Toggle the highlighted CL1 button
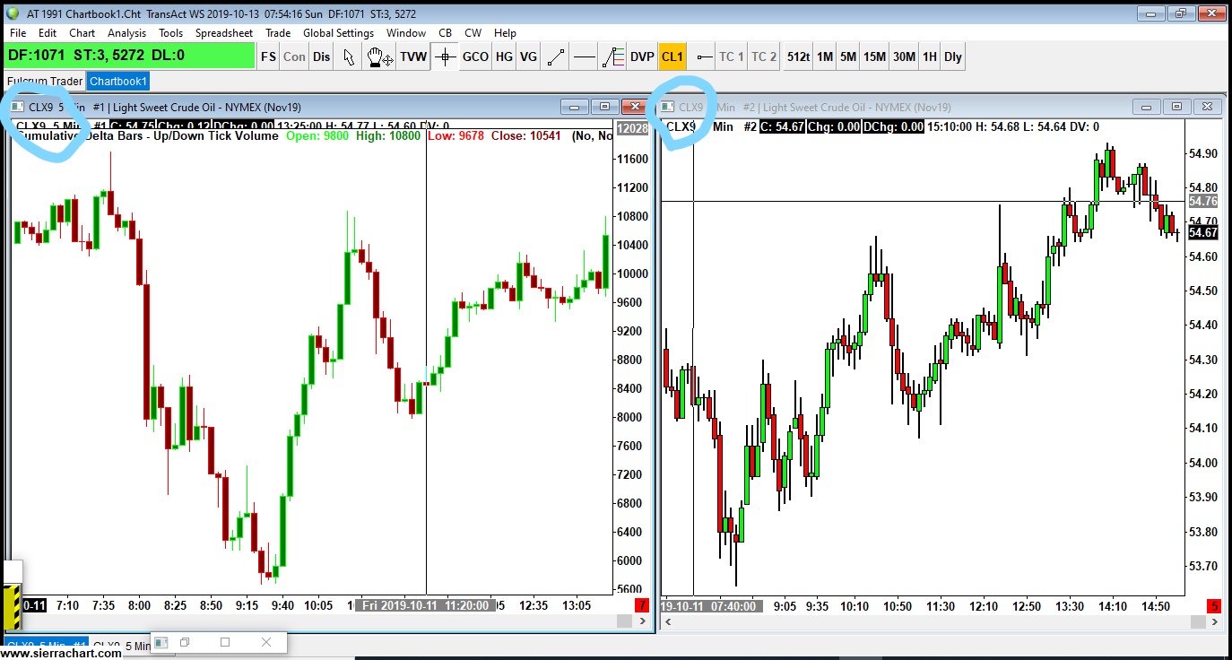1232x660 pixels. tap(672, 56)
